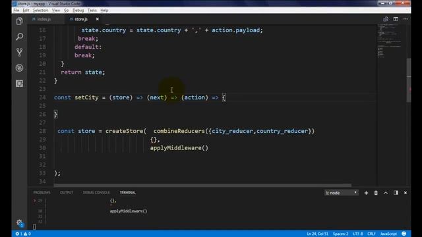Open the File menu
This screenshot has width=422, height=237.
(x=16, y=11)
